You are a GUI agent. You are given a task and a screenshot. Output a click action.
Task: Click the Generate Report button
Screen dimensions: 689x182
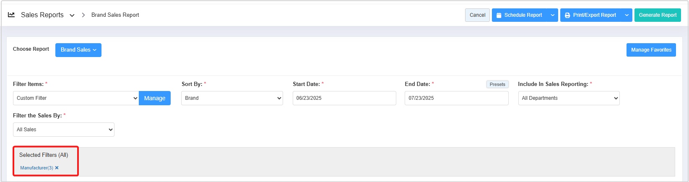(658, 15)
